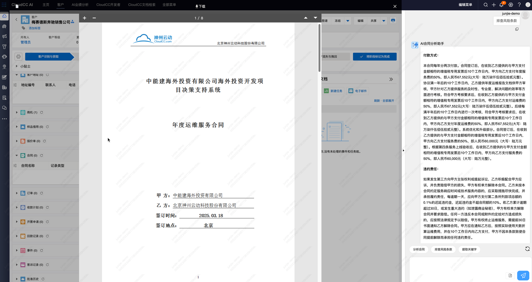Click the 分析合同 quick action button

[x=419, y=249]
